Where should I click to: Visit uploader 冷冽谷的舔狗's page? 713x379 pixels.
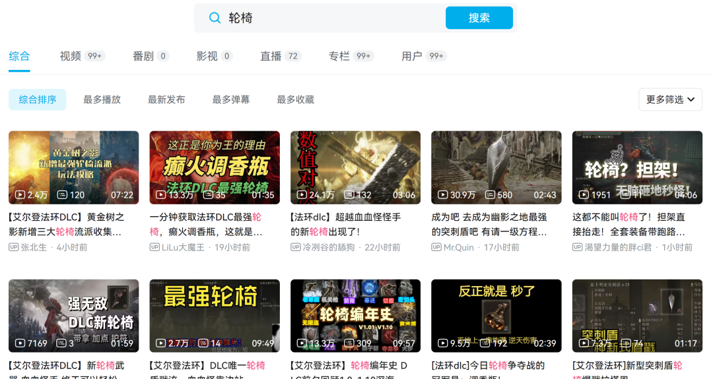(329, 247)
